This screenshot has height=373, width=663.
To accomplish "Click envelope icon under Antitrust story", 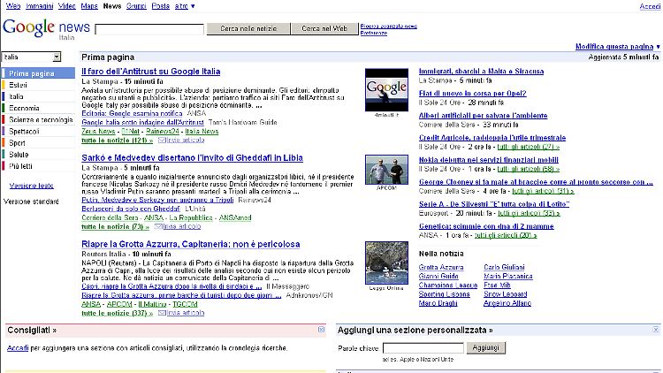I will 135,140.
